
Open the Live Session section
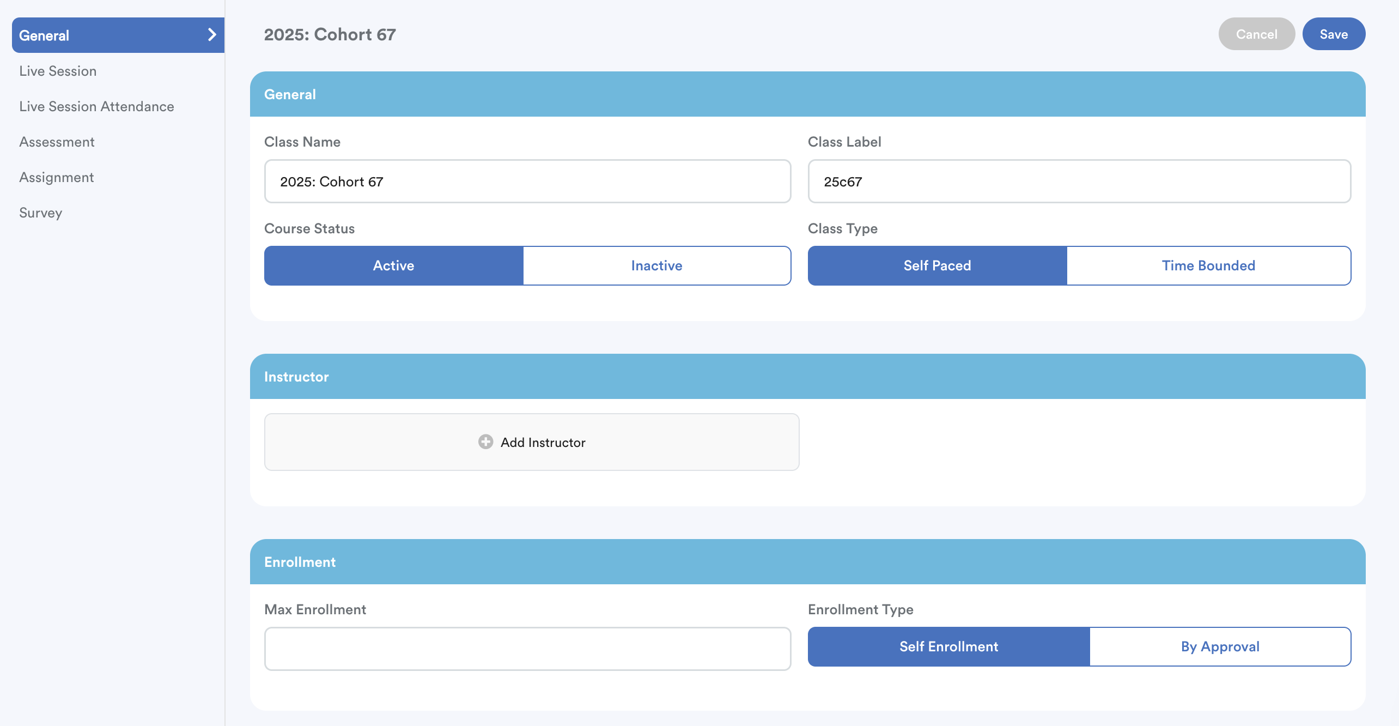click(x=58, y=71)
